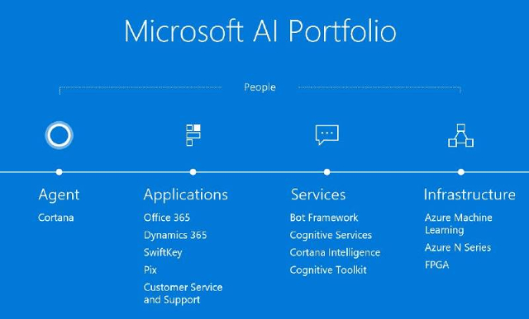The image size is (529, 319).
Task: Select the timeline dot above Applications
Action: [193, 172]
